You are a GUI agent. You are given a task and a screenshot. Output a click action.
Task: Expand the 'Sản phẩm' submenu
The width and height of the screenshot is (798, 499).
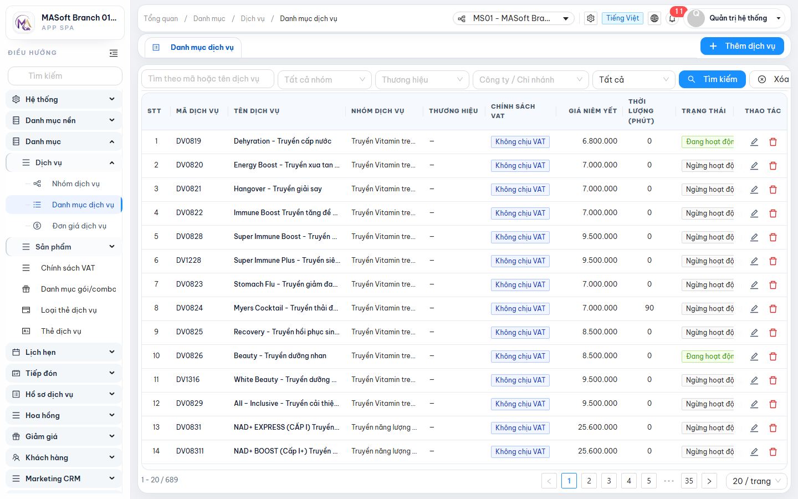(x=64, y=247)
